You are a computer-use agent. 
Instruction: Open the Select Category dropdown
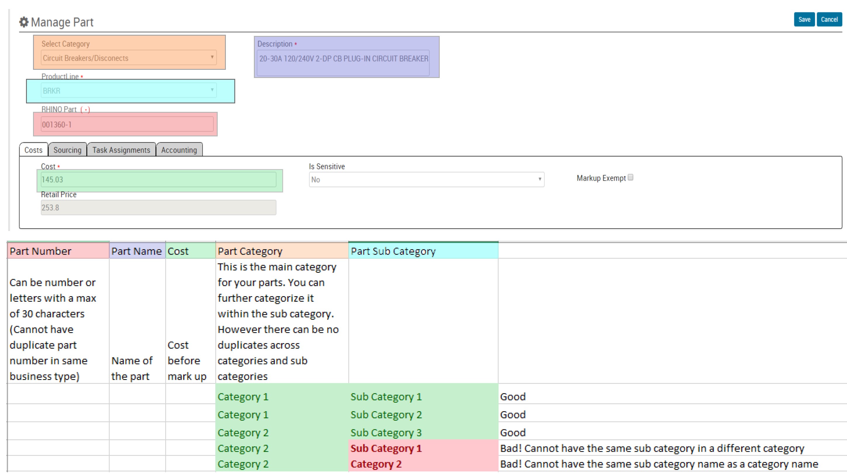128,58
